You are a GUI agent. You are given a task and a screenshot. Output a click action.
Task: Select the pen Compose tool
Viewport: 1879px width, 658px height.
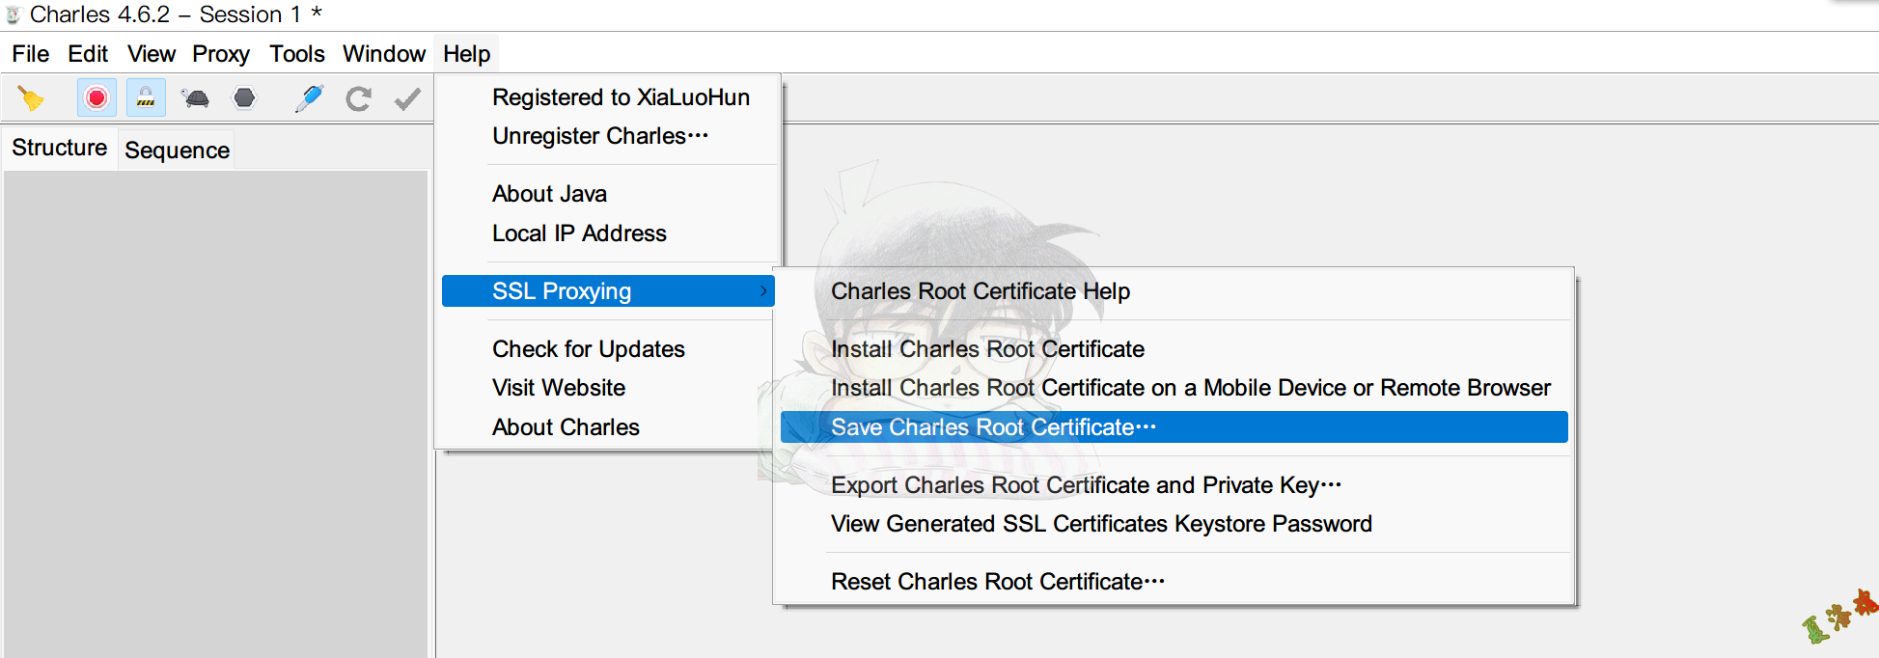309,98
